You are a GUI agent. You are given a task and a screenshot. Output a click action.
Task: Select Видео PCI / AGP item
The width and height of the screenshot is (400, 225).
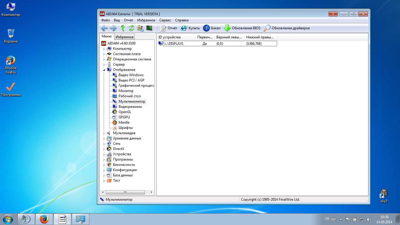pyautogui.click(x=131, y=80)
